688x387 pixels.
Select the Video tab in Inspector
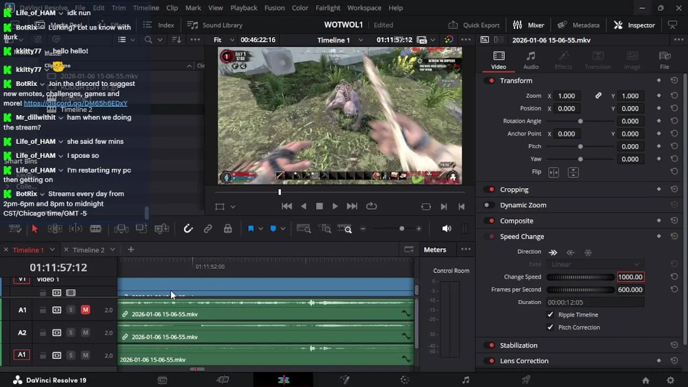498,60
